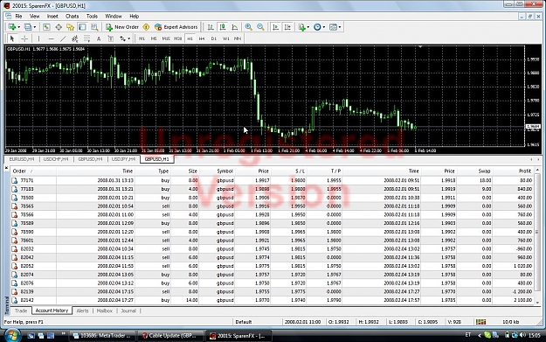Click the connection status bars icon in status bar
Viewport: 546px width, 342px height.
click(480, 322)
